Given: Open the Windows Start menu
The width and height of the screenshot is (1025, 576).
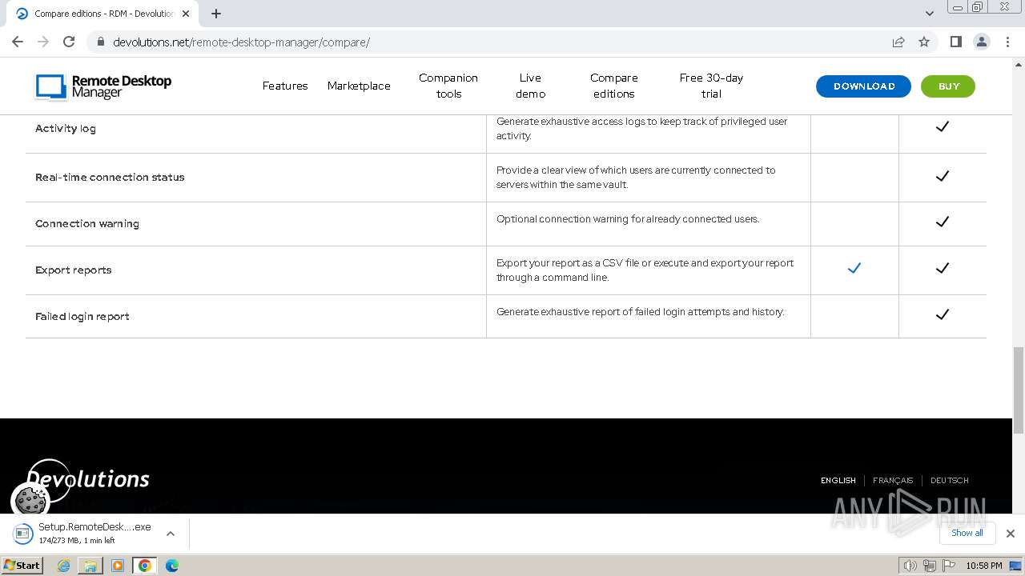Looking at the screenshot, I should tap(22, 565).
